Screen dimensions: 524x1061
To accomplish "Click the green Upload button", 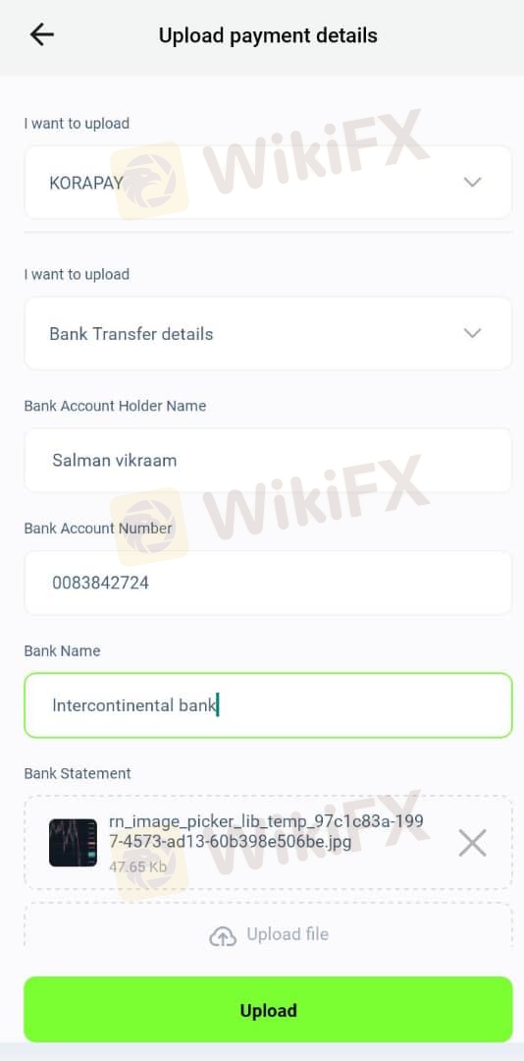I will [268, 1010].
